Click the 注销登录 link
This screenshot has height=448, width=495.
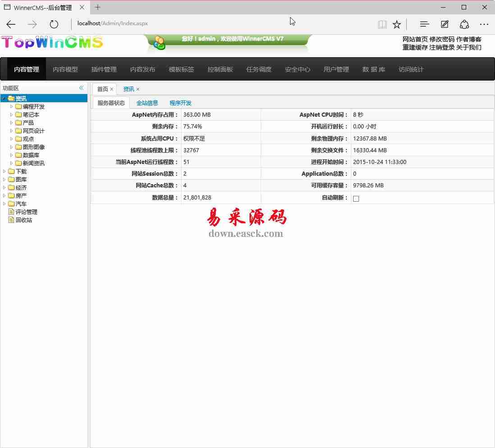pos(441,47)
